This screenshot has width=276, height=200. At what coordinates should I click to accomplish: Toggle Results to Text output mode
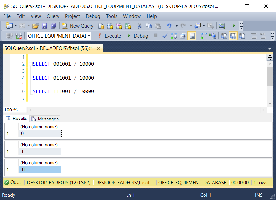(x=224, y=36)
